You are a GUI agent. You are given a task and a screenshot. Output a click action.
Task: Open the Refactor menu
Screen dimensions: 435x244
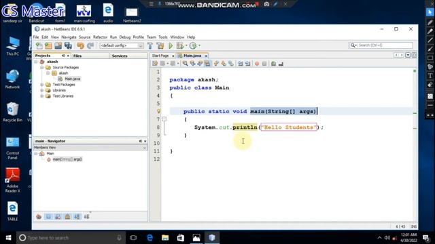[x=100, y=37]
